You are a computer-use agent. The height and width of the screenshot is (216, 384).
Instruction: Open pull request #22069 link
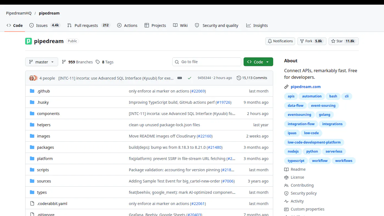(x=197, y=91)
